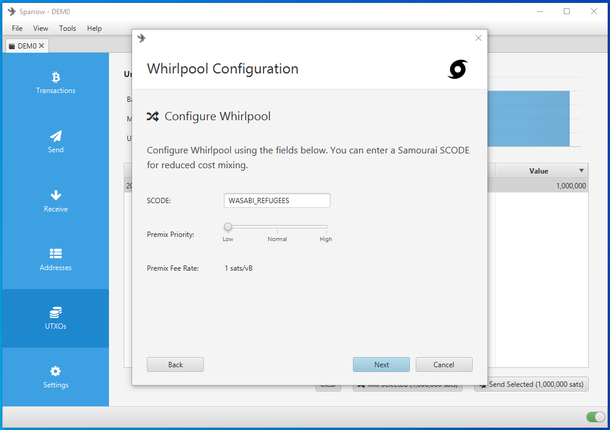Close the DEMO wallet tab
Screen dimensions: 610x430
coord(41,46)
